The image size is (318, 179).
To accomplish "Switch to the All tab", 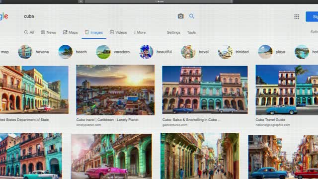I will [x=29, y=32].
